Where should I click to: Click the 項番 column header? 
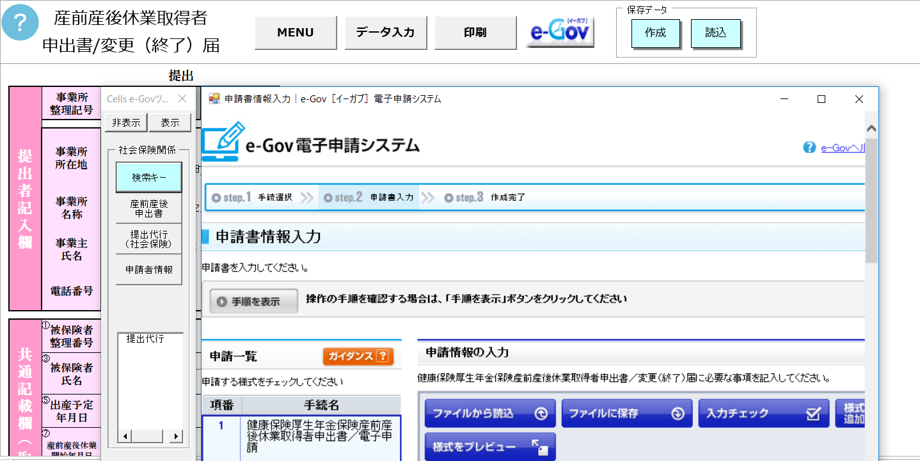point(222,405)
